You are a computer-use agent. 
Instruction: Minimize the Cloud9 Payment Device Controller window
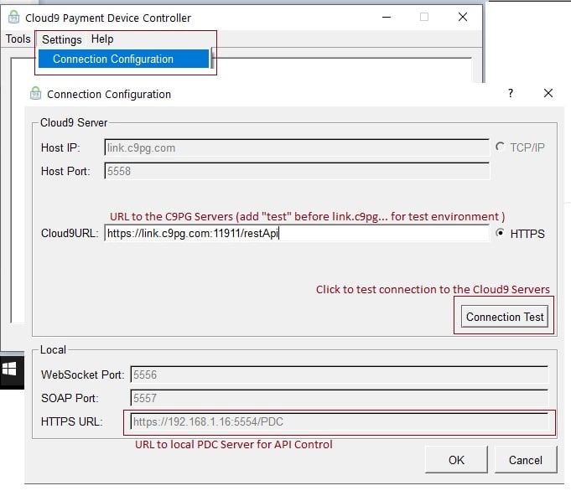point(387,17)
